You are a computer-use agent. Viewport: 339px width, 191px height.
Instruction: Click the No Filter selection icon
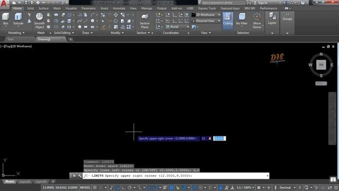tap(242, 19)
